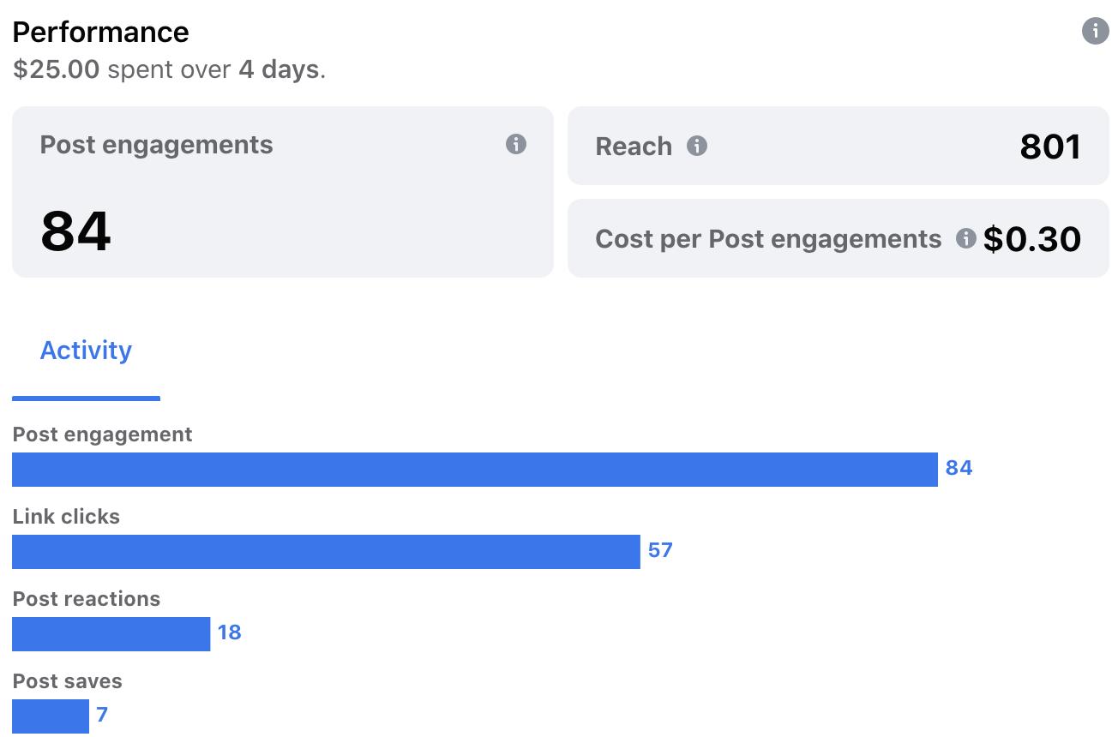Viewport: 1118px width, 737px height.
Task: Click the Performance info icon
Action: [1095, 32]
